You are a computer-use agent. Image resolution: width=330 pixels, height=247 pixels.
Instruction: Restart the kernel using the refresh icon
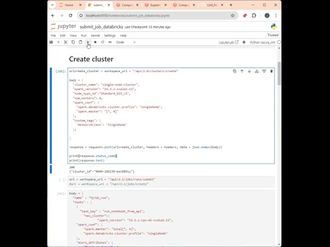tap(103, 42)
